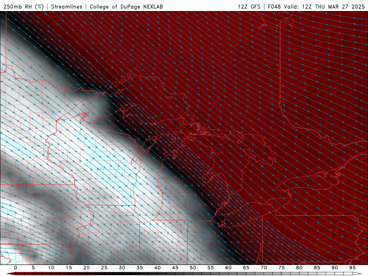Pick the "65" value on the RH scale

(246, 268)
